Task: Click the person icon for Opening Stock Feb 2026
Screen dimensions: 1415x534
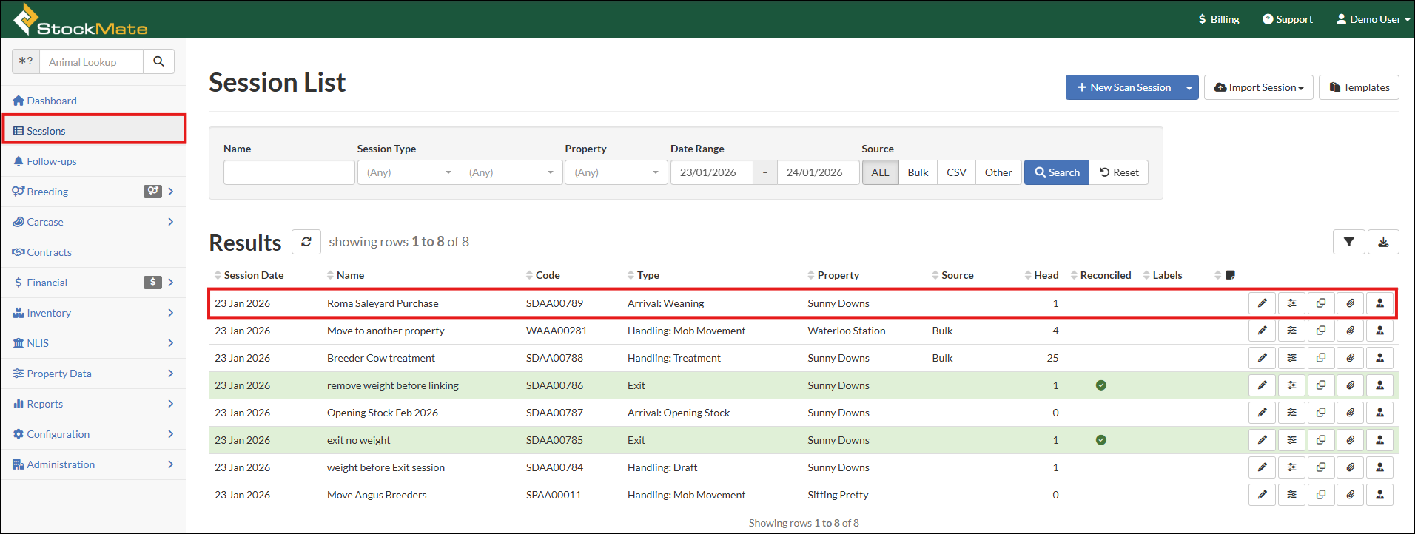Action: (1380, 413)
